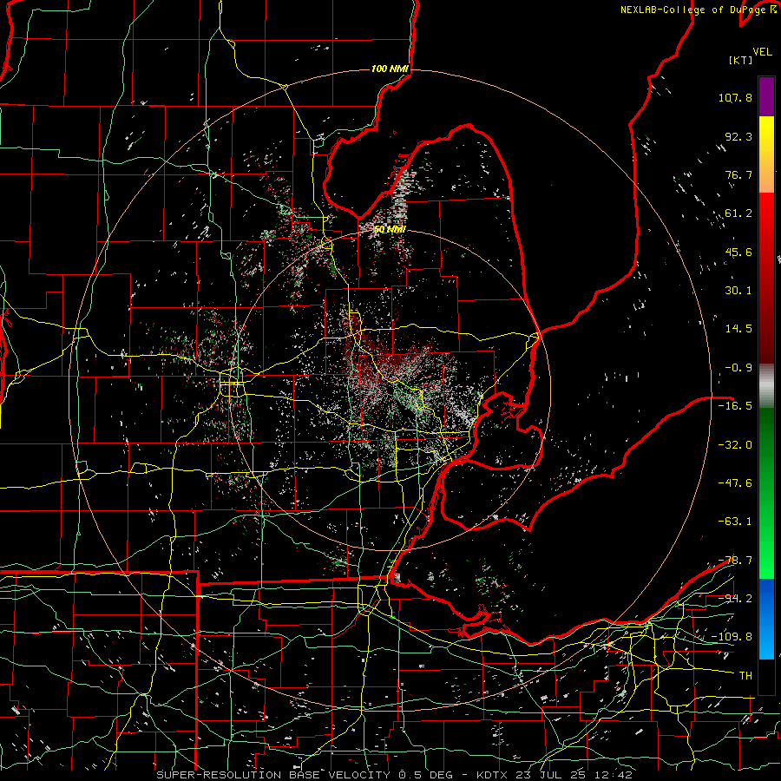
Task: Pick the purple segment of the color bar
Action: coord(766,96)
